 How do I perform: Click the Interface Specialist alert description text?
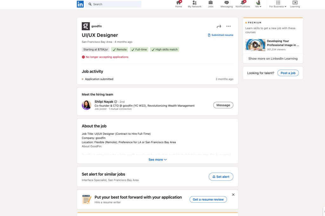pyautogui.click(x=110, y=180)
